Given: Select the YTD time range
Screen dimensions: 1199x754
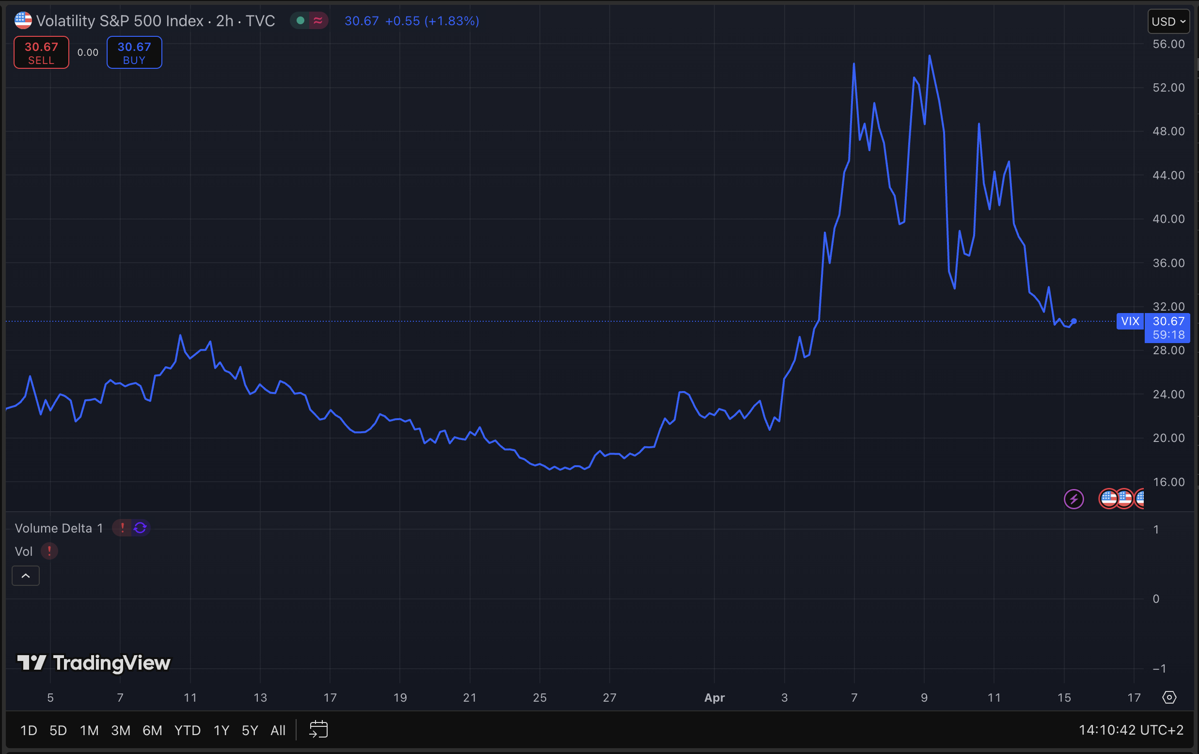Looking at the screenshot, I should (187, 730).
